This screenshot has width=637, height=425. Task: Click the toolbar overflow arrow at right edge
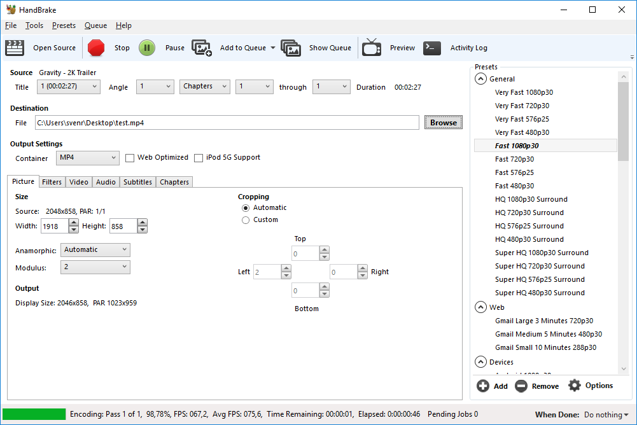pos(632,57)
